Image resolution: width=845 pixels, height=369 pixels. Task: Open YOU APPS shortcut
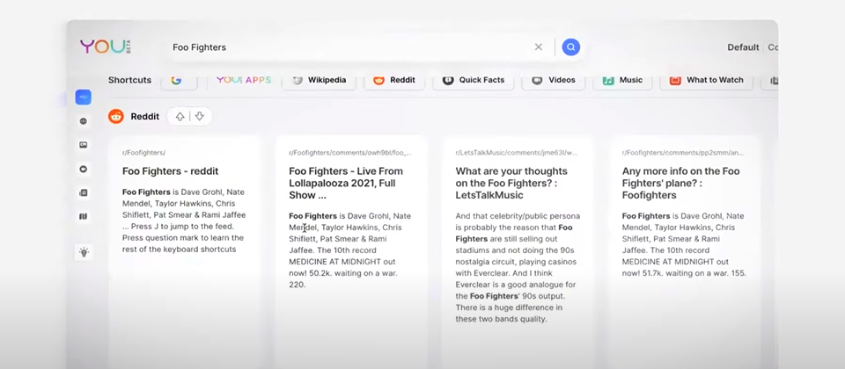tap(244, 80)
